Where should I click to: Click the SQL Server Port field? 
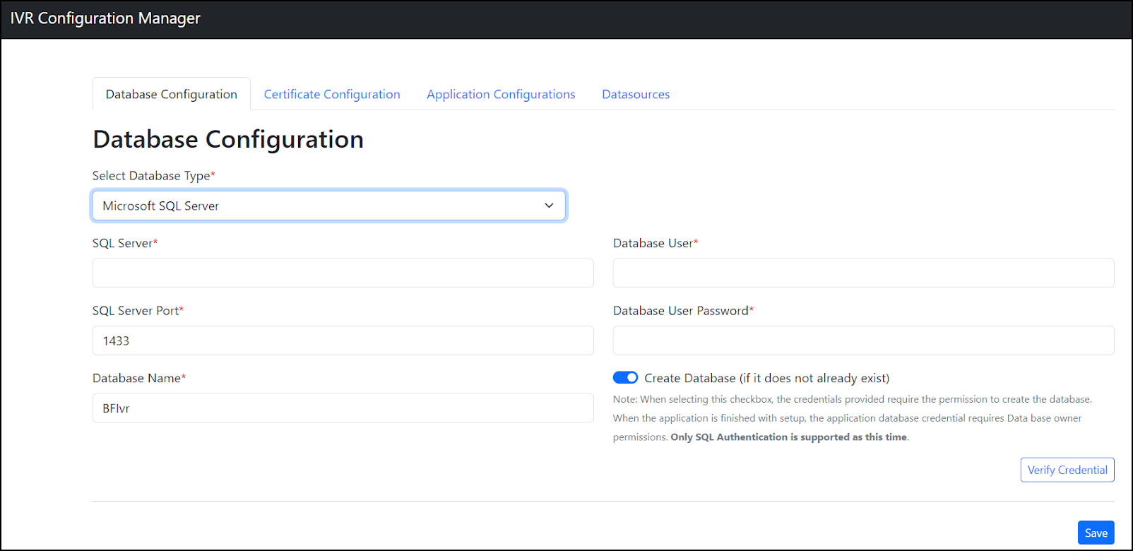point(343,340)
